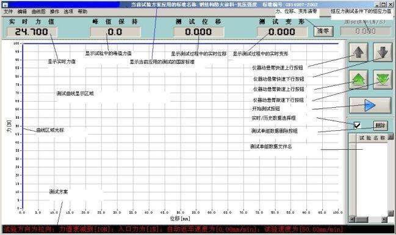Click the list's horizontal scrollbar left arrow

coord(352,220)
